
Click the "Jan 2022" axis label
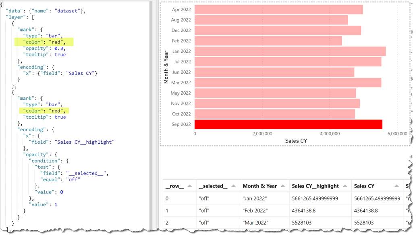[x=182, y=51]
